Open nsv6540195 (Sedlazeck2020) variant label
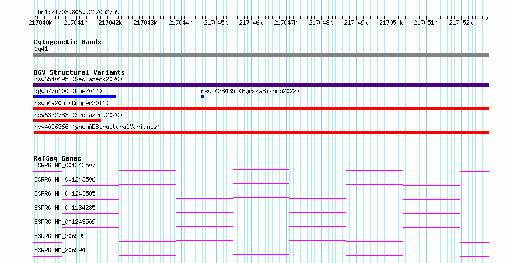 [x=78, y=79]
